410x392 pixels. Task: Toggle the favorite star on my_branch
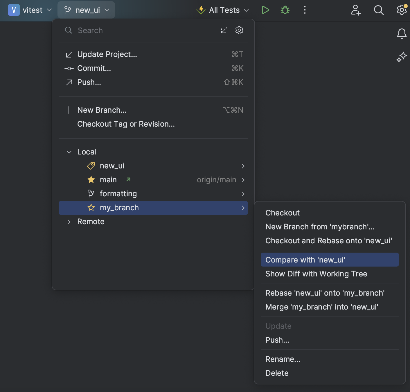91,208
